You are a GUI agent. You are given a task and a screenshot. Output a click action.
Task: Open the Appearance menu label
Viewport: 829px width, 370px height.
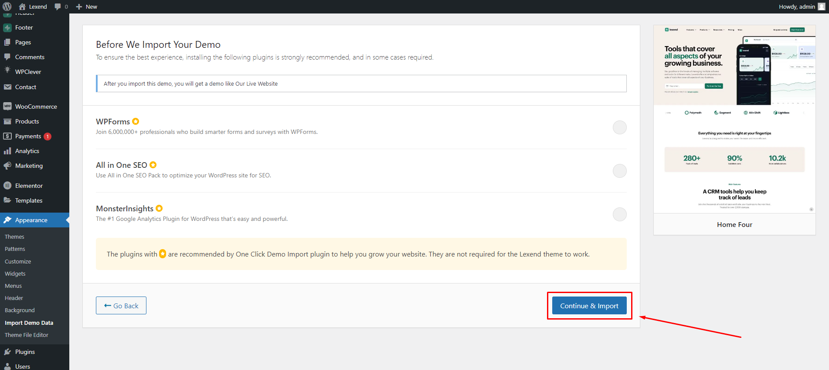click(x=31, y=220)
